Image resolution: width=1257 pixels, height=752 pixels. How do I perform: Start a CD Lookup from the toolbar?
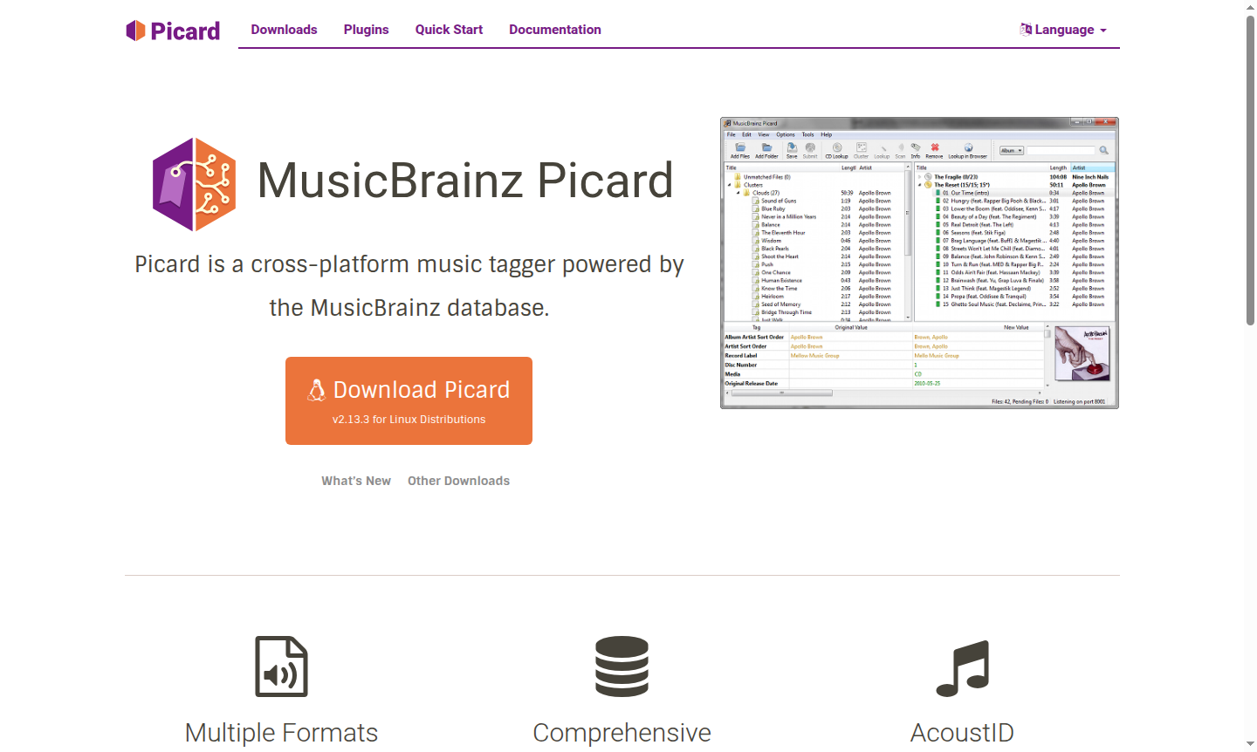tap(837, 148)
